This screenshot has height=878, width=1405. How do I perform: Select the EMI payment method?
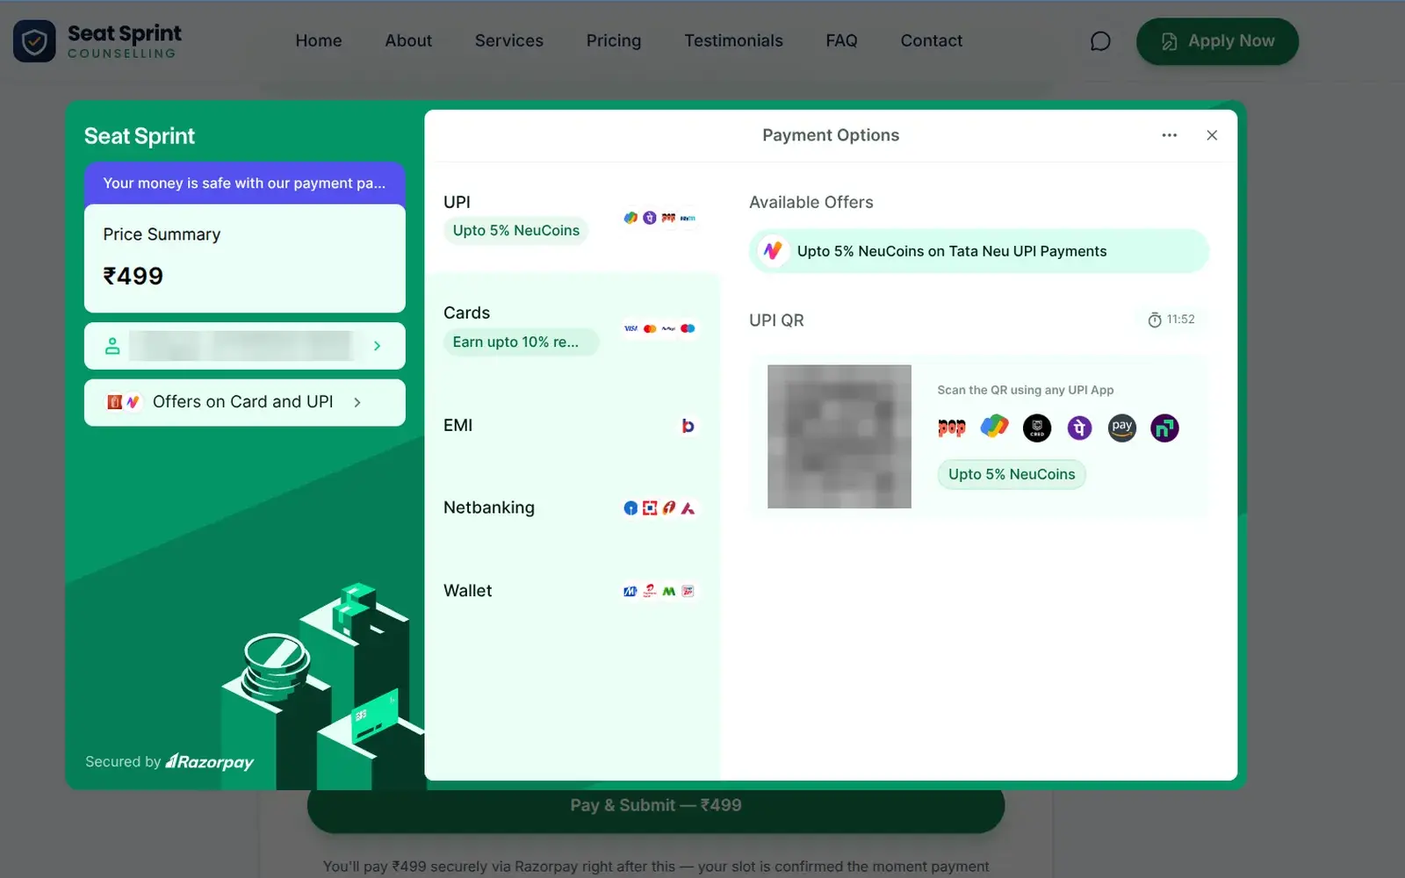coord(573,426)
